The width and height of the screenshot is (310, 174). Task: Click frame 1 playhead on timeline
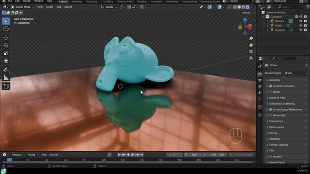click(x=10, y=160)
